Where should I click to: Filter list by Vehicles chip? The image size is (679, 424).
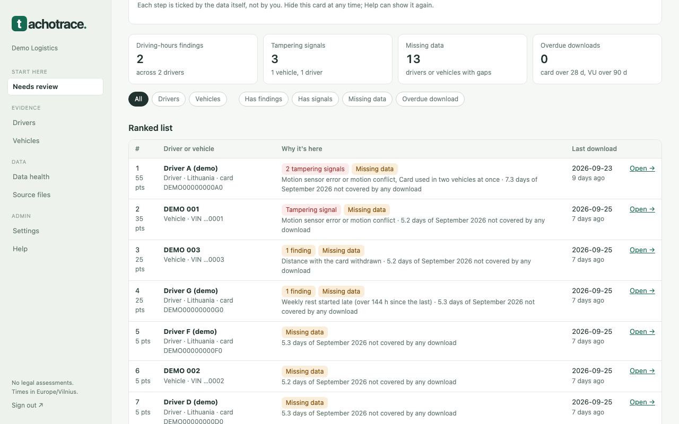(208, 99)
